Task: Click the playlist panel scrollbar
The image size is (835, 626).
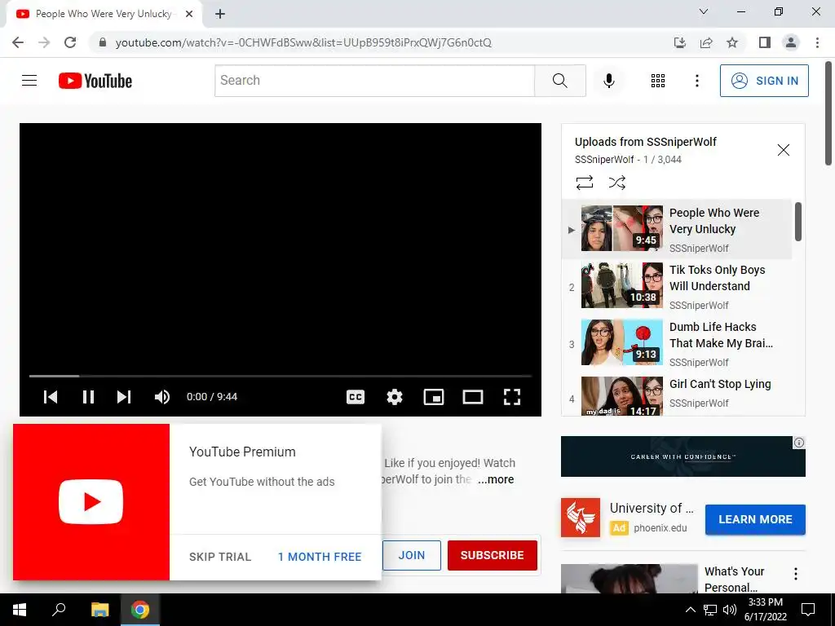Action: tap(797, 222)
